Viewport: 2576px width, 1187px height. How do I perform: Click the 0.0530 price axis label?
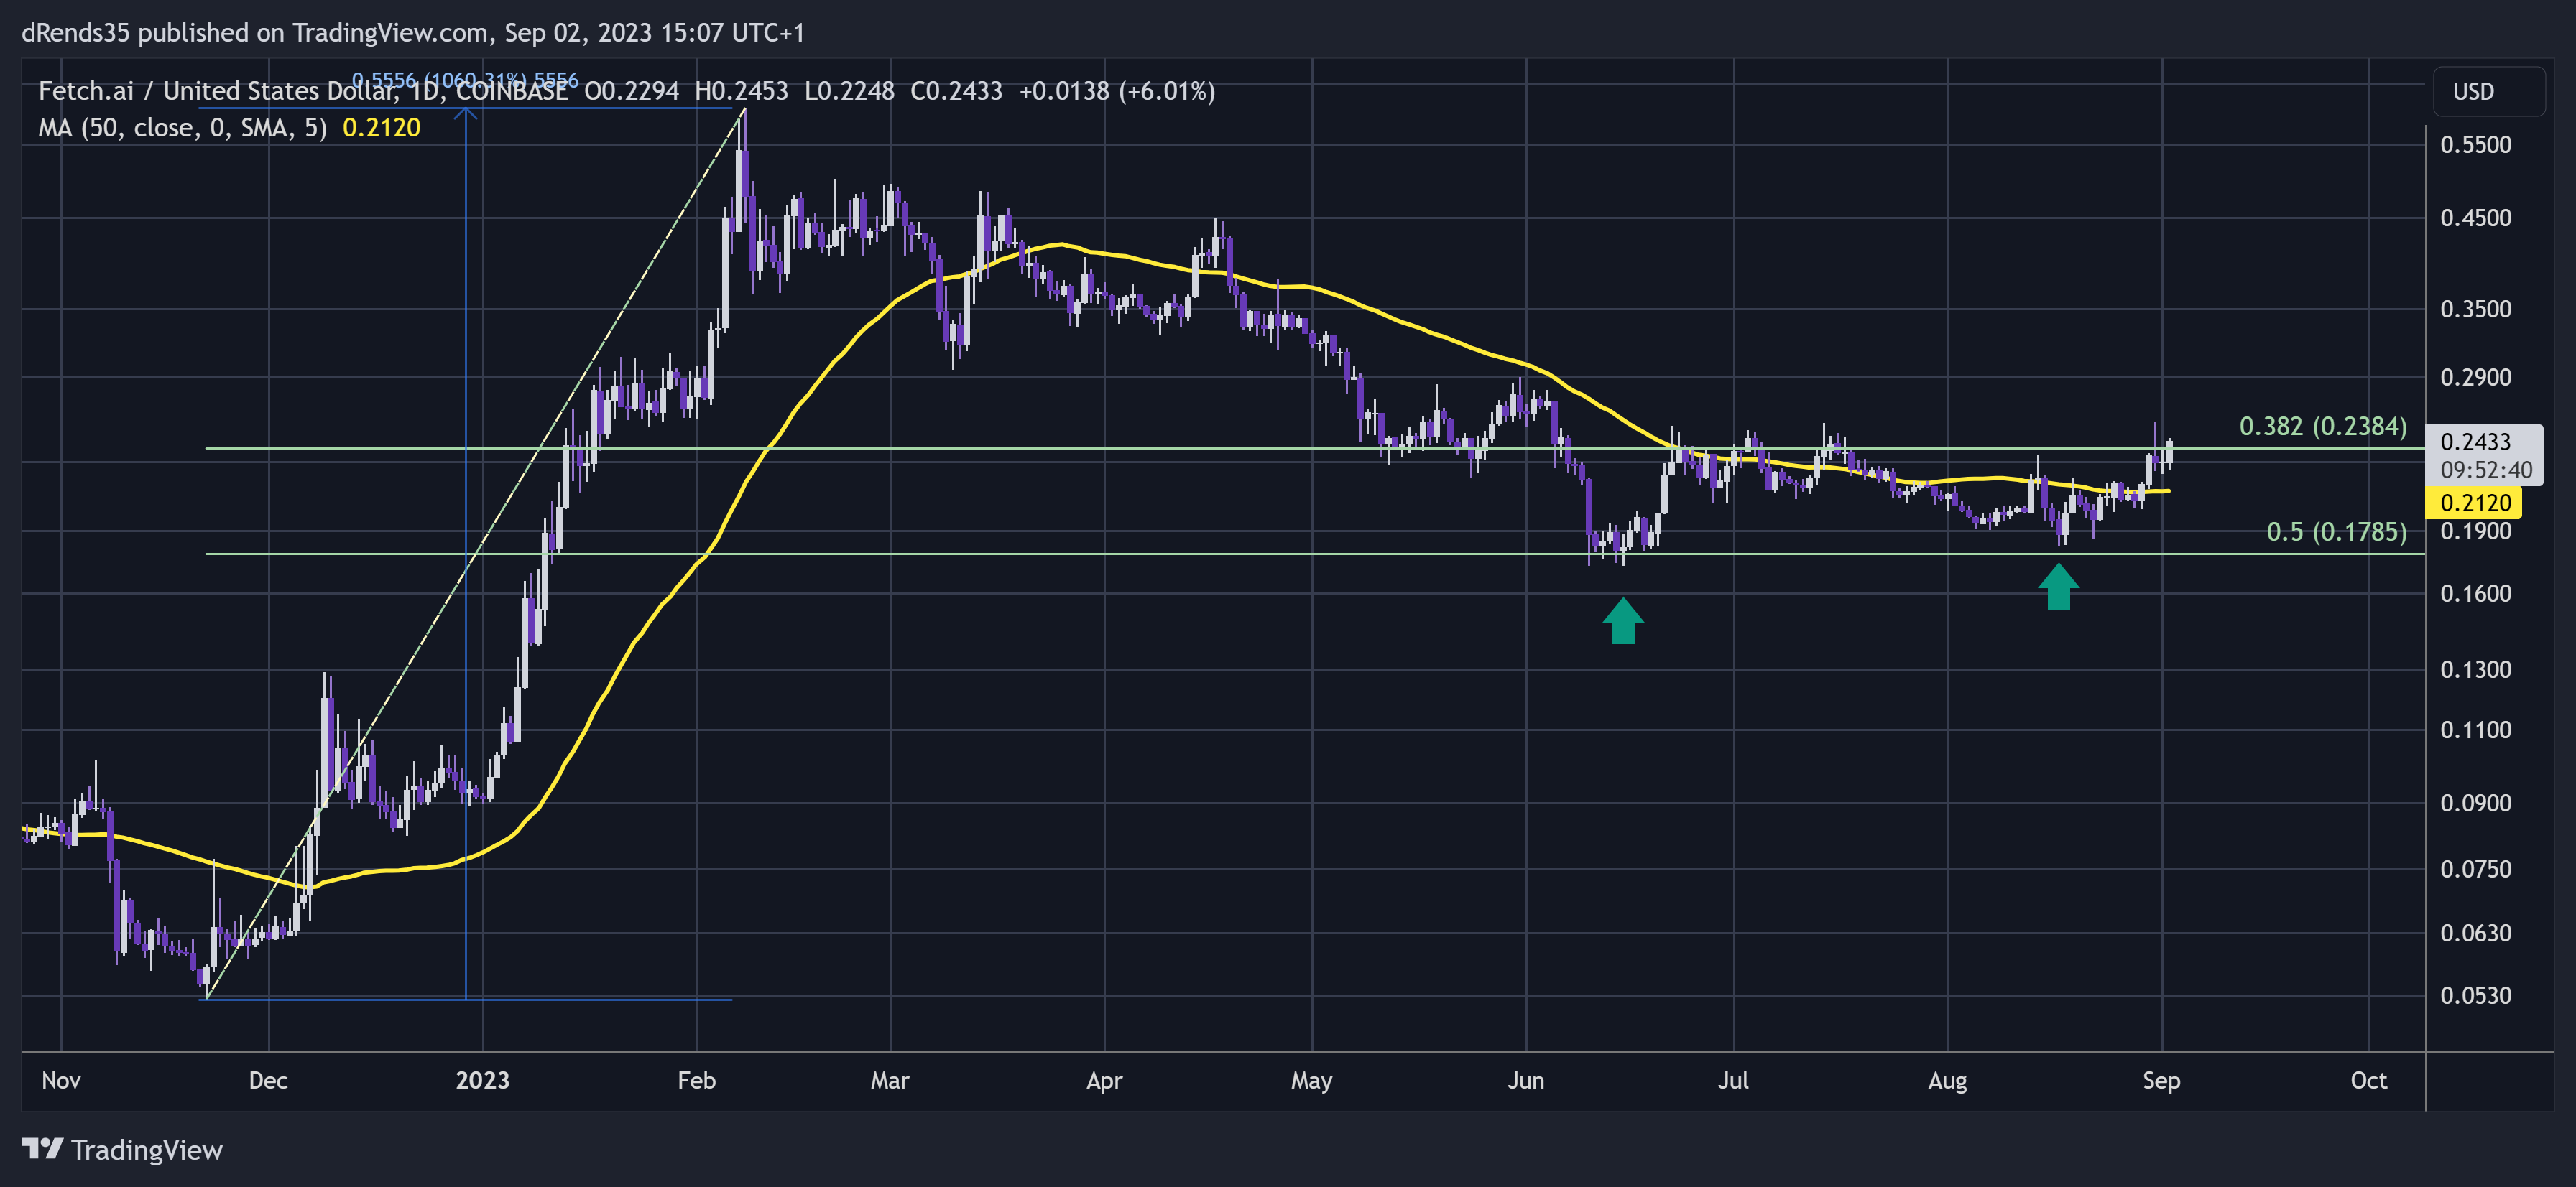click(2475, 995)
